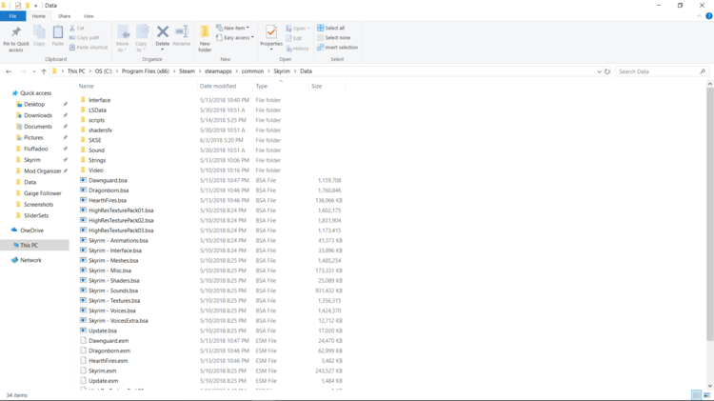
Task: Open address bar history dropdown
Action: coord(599,71)
